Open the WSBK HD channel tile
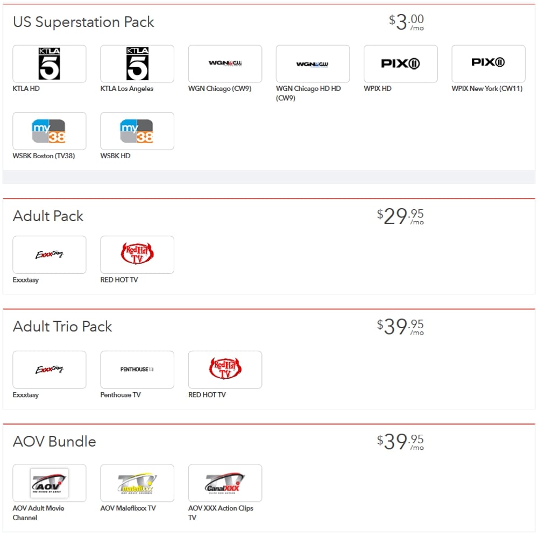This screenshot has width=538, height=538. click(137, 131)
